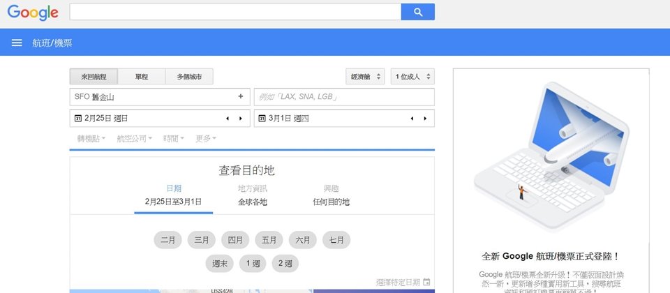Select 來回航程 round-trip option
Viewport: 670px width, 293px height.
94,77
